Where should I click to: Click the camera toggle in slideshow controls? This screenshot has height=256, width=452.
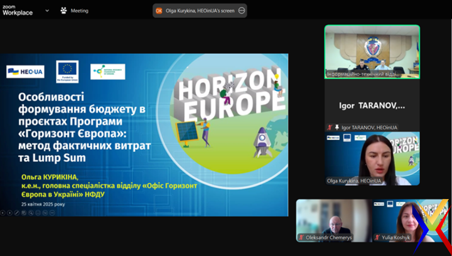click(x=45, y=213)
